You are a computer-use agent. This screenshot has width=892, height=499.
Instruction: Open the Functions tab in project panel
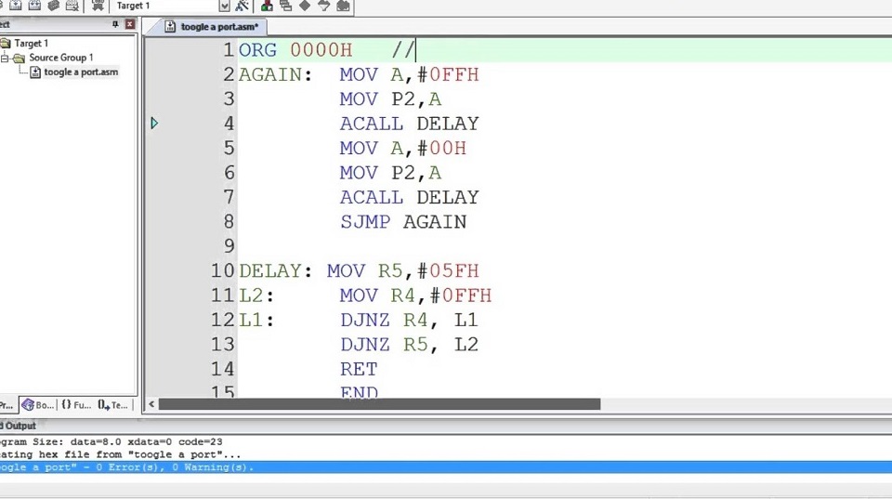[x=76, y=405]
